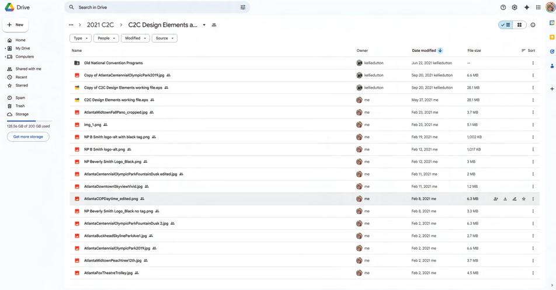Switch to grid layout view
This screenshot has width=556, height=290.
[519, 25]
